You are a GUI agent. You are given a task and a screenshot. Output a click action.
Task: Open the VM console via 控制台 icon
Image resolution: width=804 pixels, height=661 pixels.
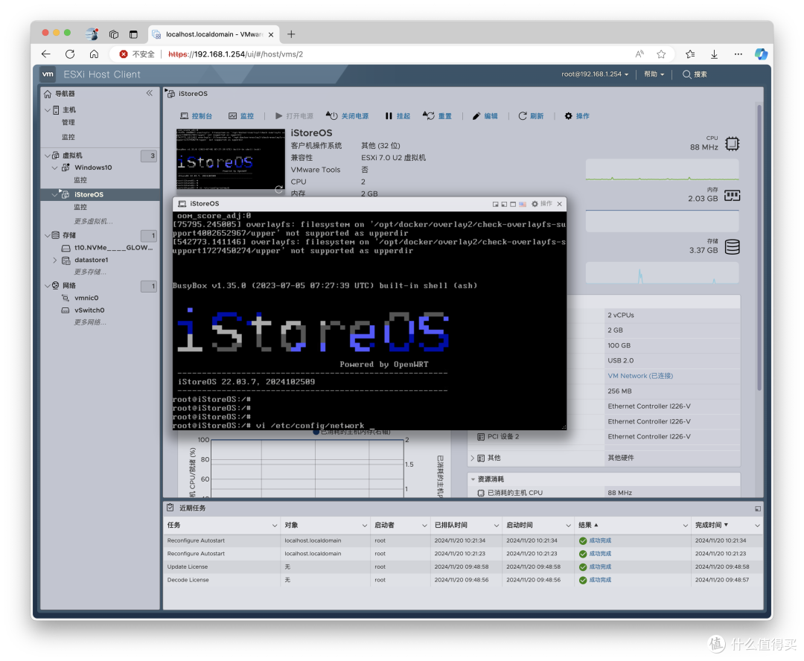click(182, 115)
